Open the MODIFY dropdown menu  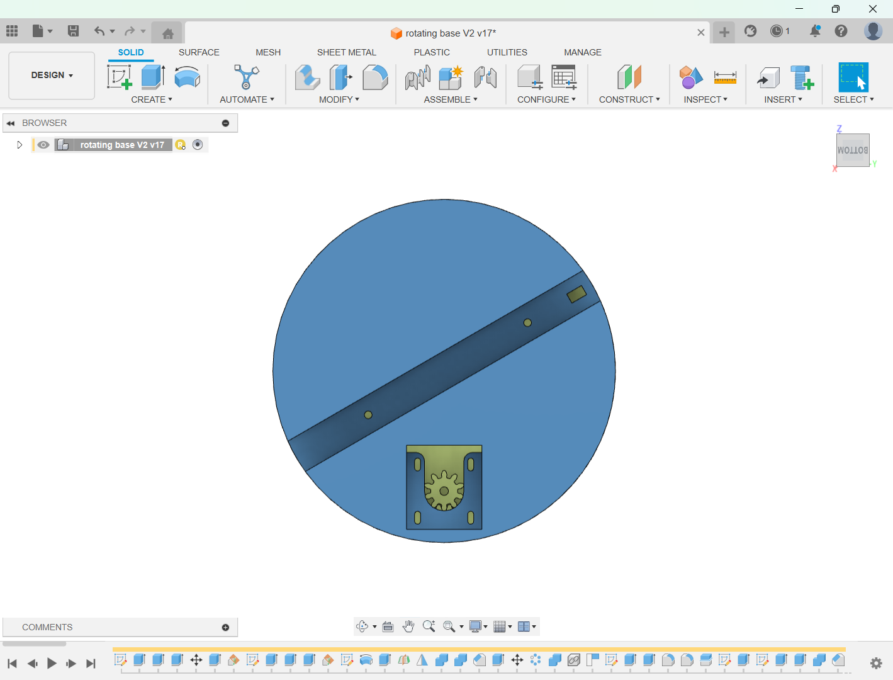click(339, 99)
